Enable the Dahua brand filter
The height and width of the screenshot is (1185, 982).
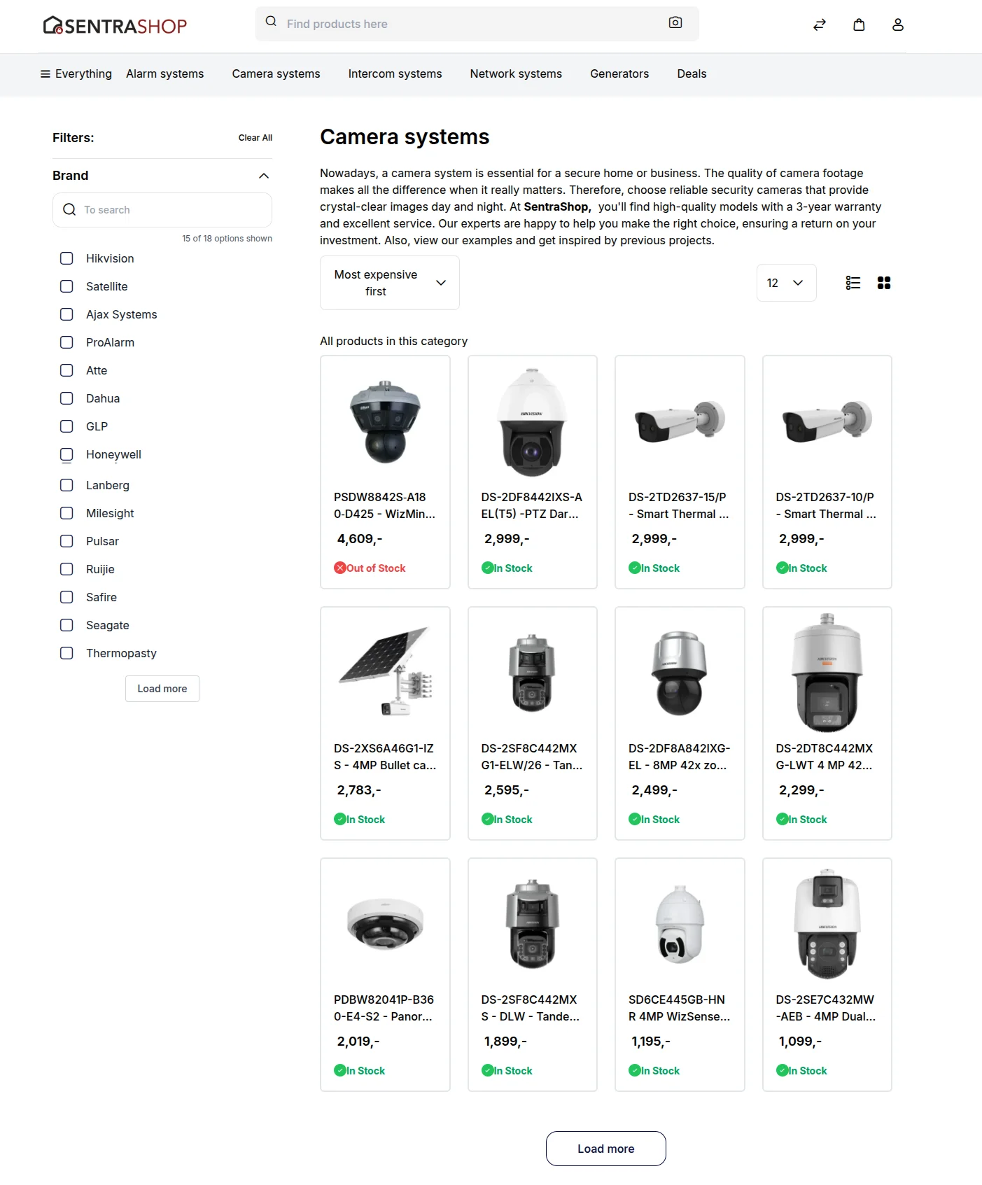[x=66, y=398]
